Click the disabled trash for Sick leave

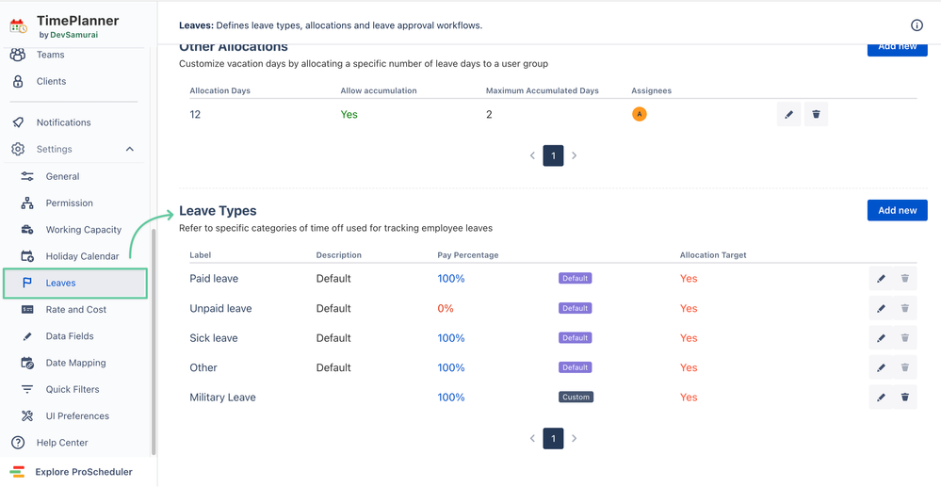(905, 338)
